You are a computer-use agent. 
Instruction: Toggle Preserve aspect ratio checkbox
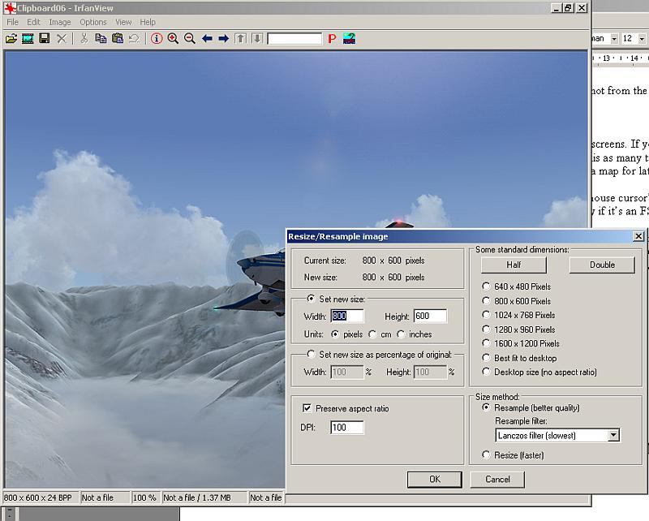pyautogui.click(x=307, y=408)
